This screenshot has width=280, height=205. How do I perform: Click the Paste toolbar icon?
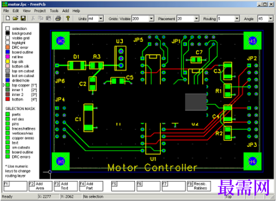pos(48,18)
